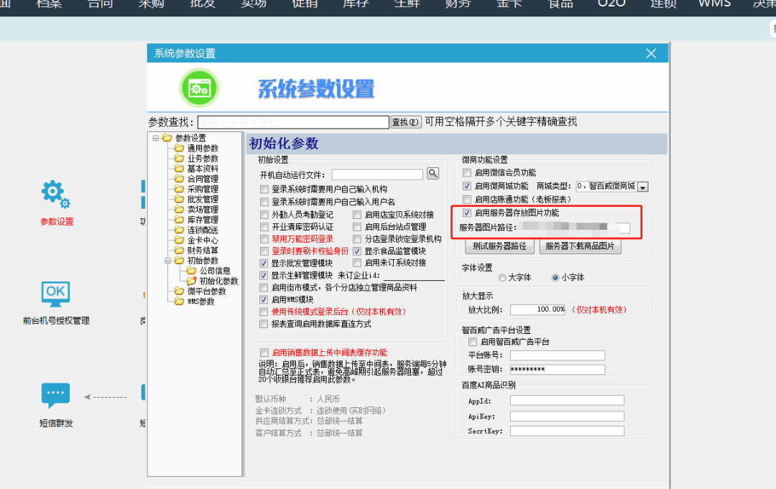Collapse the root 参数设置 tree node
The image size is (776, 489).
(x=155, y=139)
